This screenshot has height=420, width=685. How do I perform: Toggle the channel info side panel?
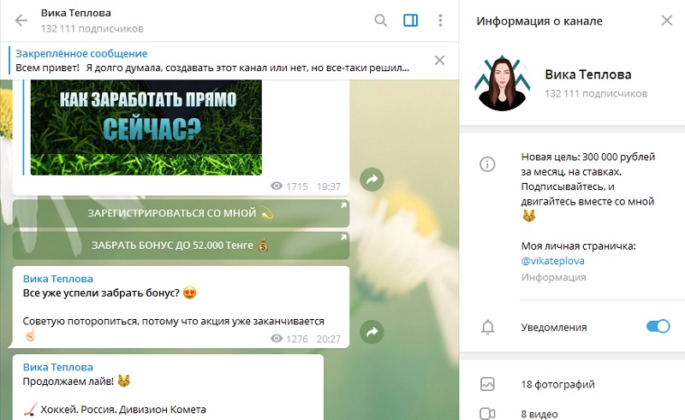pyautogui.click(x=410, y=21)
